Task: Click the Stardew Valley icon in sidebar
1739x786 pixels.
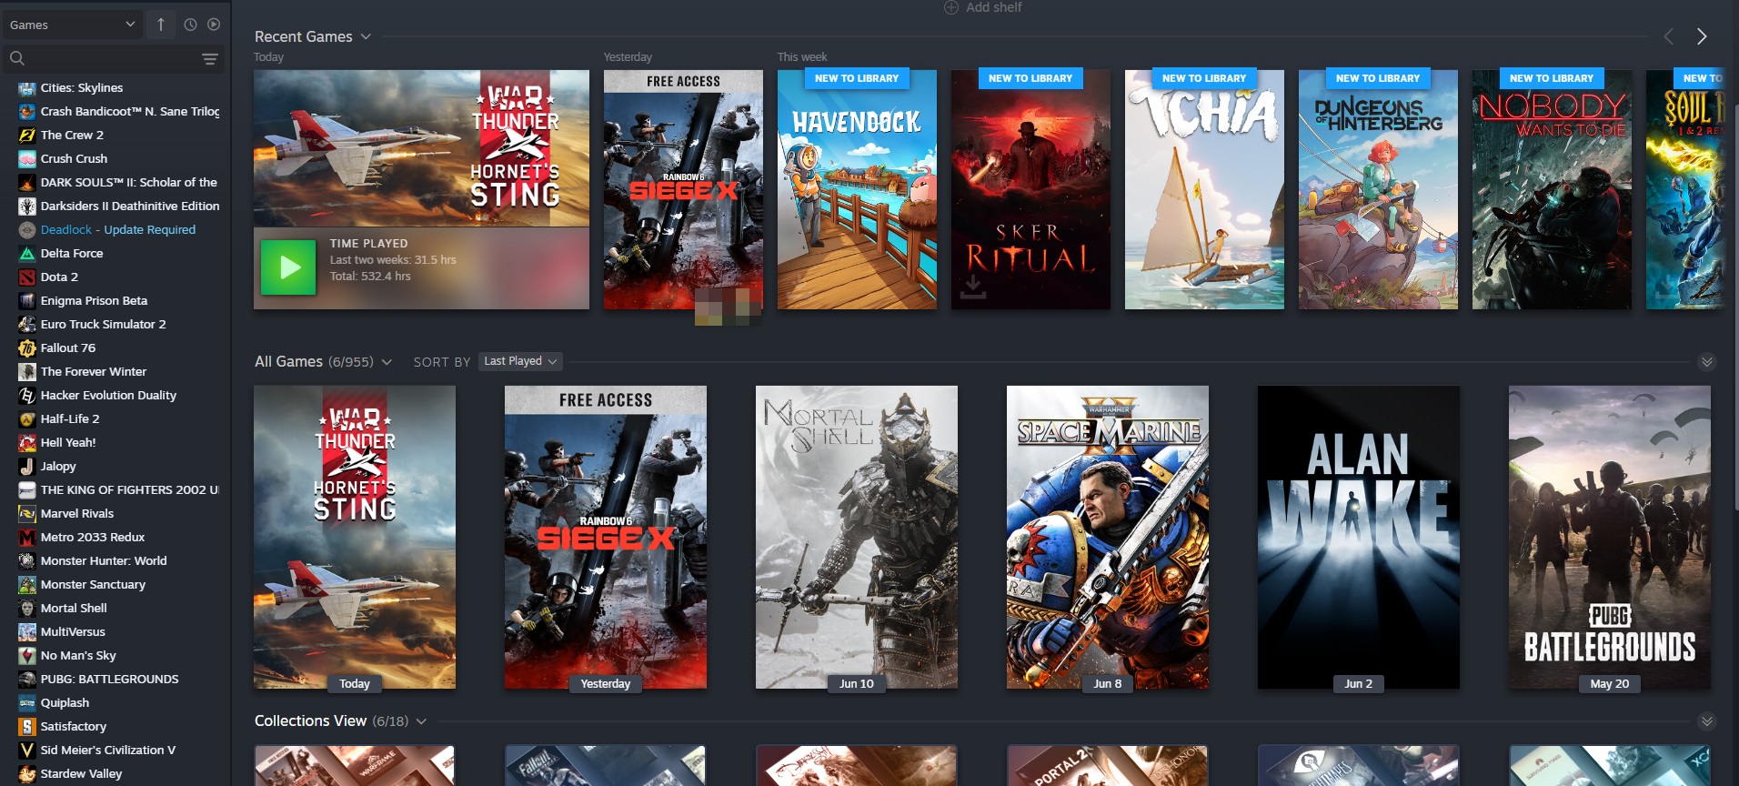Action: tap(27, 774)
